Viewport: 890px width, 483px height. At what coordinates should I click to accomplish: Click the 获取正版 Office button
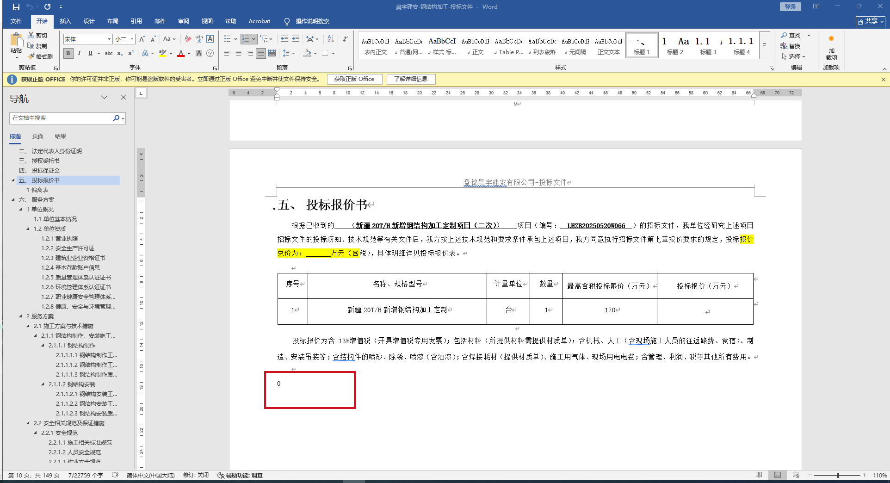[x=354, y=79]
